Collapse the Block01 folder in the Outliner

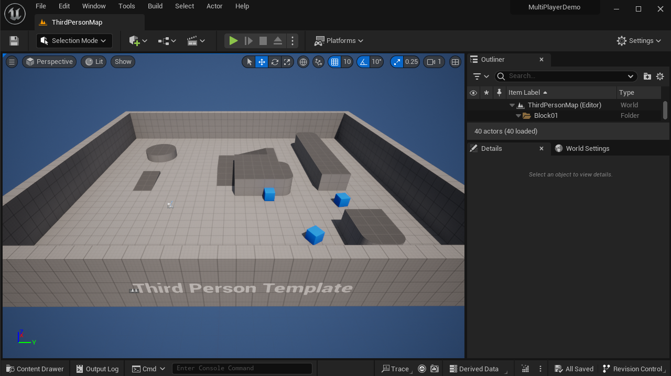[x=518, y=116]
